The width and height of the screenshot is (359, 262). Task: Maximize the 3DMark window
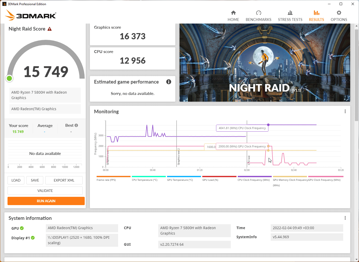pyautogui.click(x=341, y=4)
